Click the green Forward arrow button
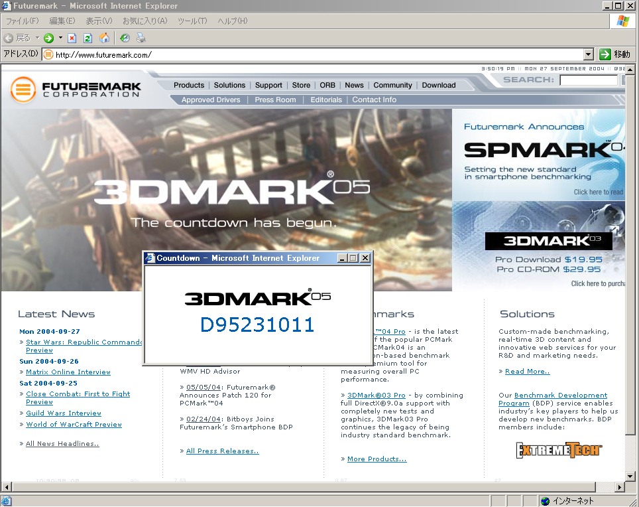The image size is (639, 507). click(x=48, y=38)
